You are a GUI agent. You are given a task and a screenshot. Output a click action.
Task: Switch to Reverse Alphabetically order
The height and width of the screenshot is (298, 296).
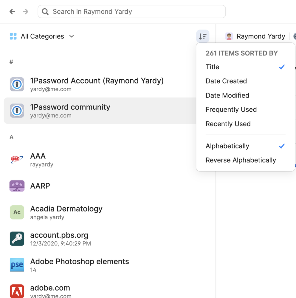(241, 160)
